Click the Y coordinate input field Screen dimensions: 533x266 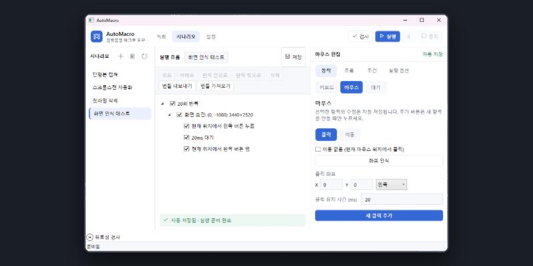tap(361, 185)
